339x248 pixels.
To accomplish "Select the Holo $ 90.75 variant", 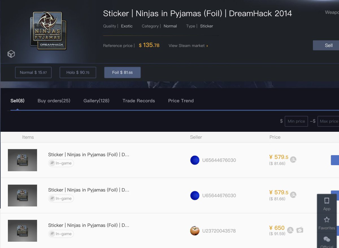I will [78, 72].
